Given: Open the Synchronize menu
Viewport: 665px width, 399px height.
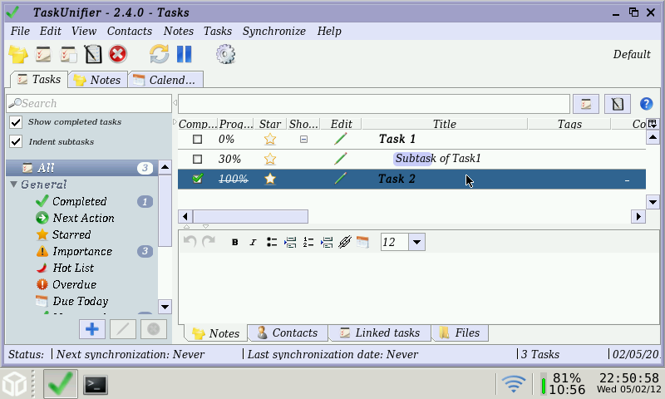Looking at the screenshot, I should pyautogui.click(x=274, y=31).
